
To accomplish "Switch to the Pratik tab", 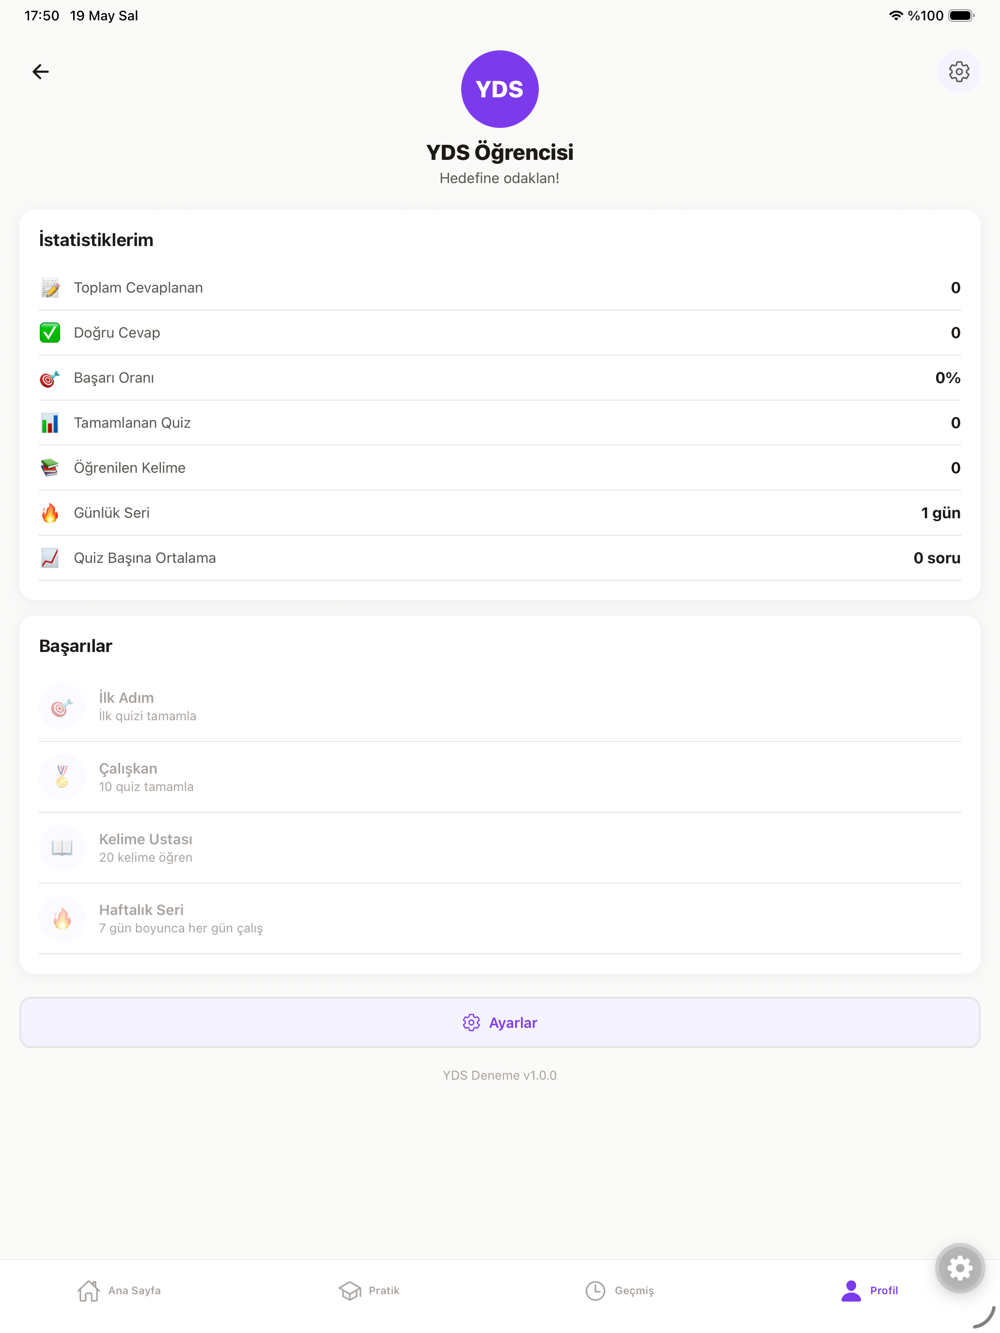I will click(x=370, y=1290).
